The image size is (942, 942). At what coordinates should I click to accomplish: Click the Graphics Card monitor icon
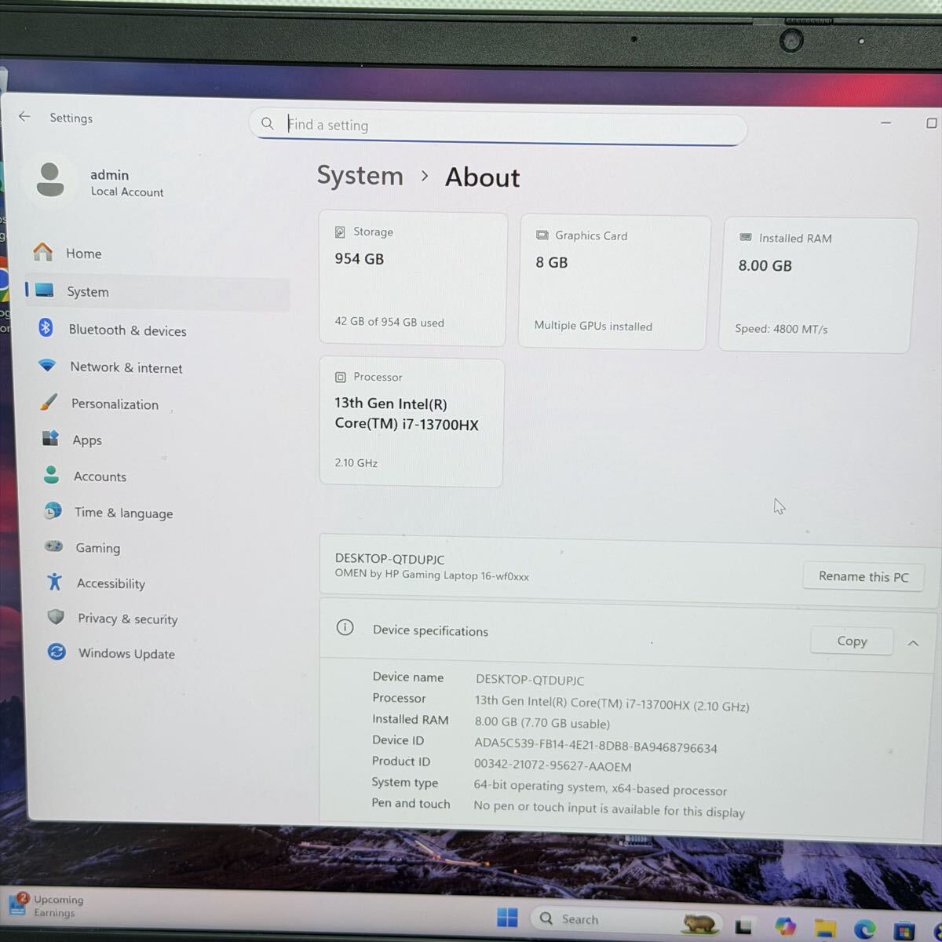(x=542, y=235)
